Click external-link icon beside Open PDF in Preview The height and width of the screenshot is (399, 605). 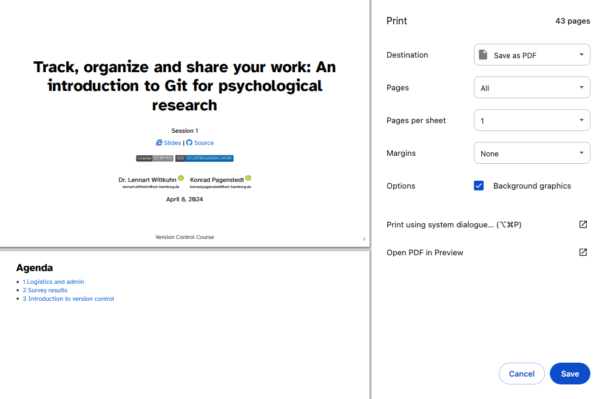[583, 252]
